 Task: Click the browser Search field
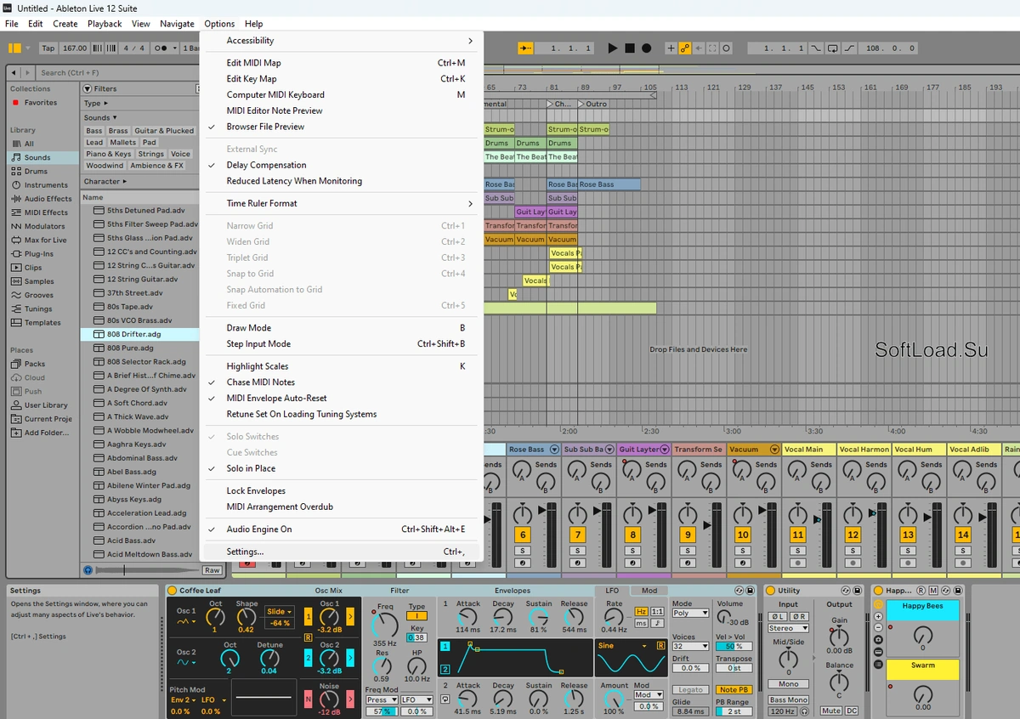pyautogui.click(x=119, y=73)
